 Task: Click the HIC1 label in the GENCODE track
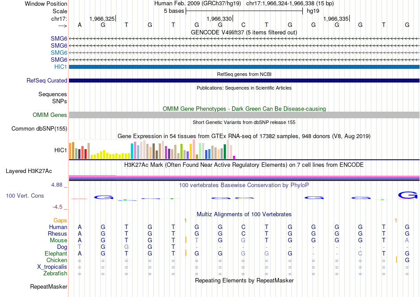coord(61,67)
